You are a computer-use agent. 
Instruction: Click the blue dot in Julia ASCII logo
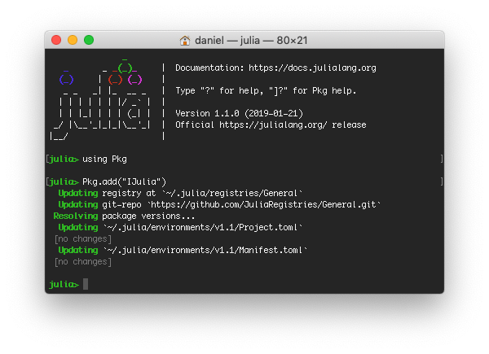[x=66, y=80]
